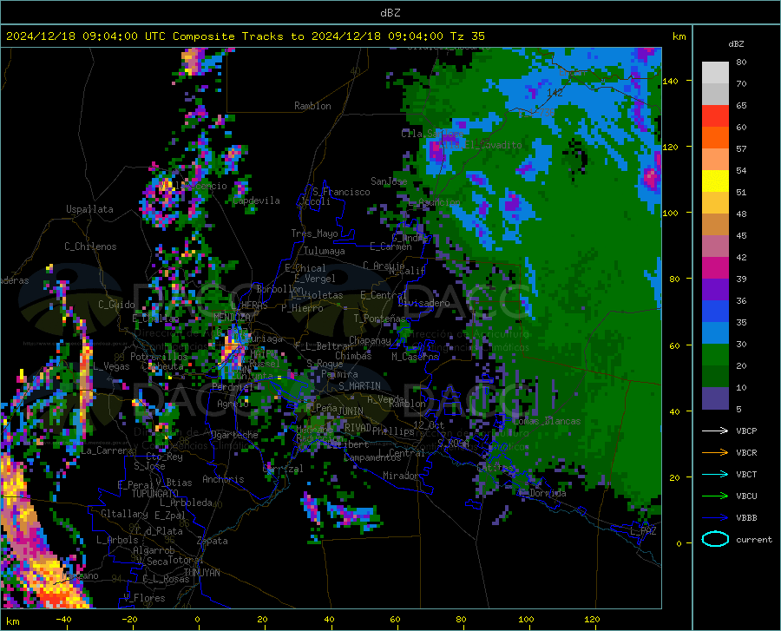Click the 'VBCT' legend text
The height and width of the screenshot is (631, 781).
(x=746, y=475)
